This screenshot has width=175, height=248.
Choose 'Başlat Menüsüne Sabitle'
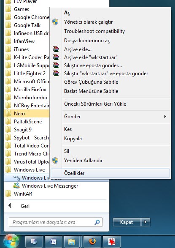click(x=110, y=91)
